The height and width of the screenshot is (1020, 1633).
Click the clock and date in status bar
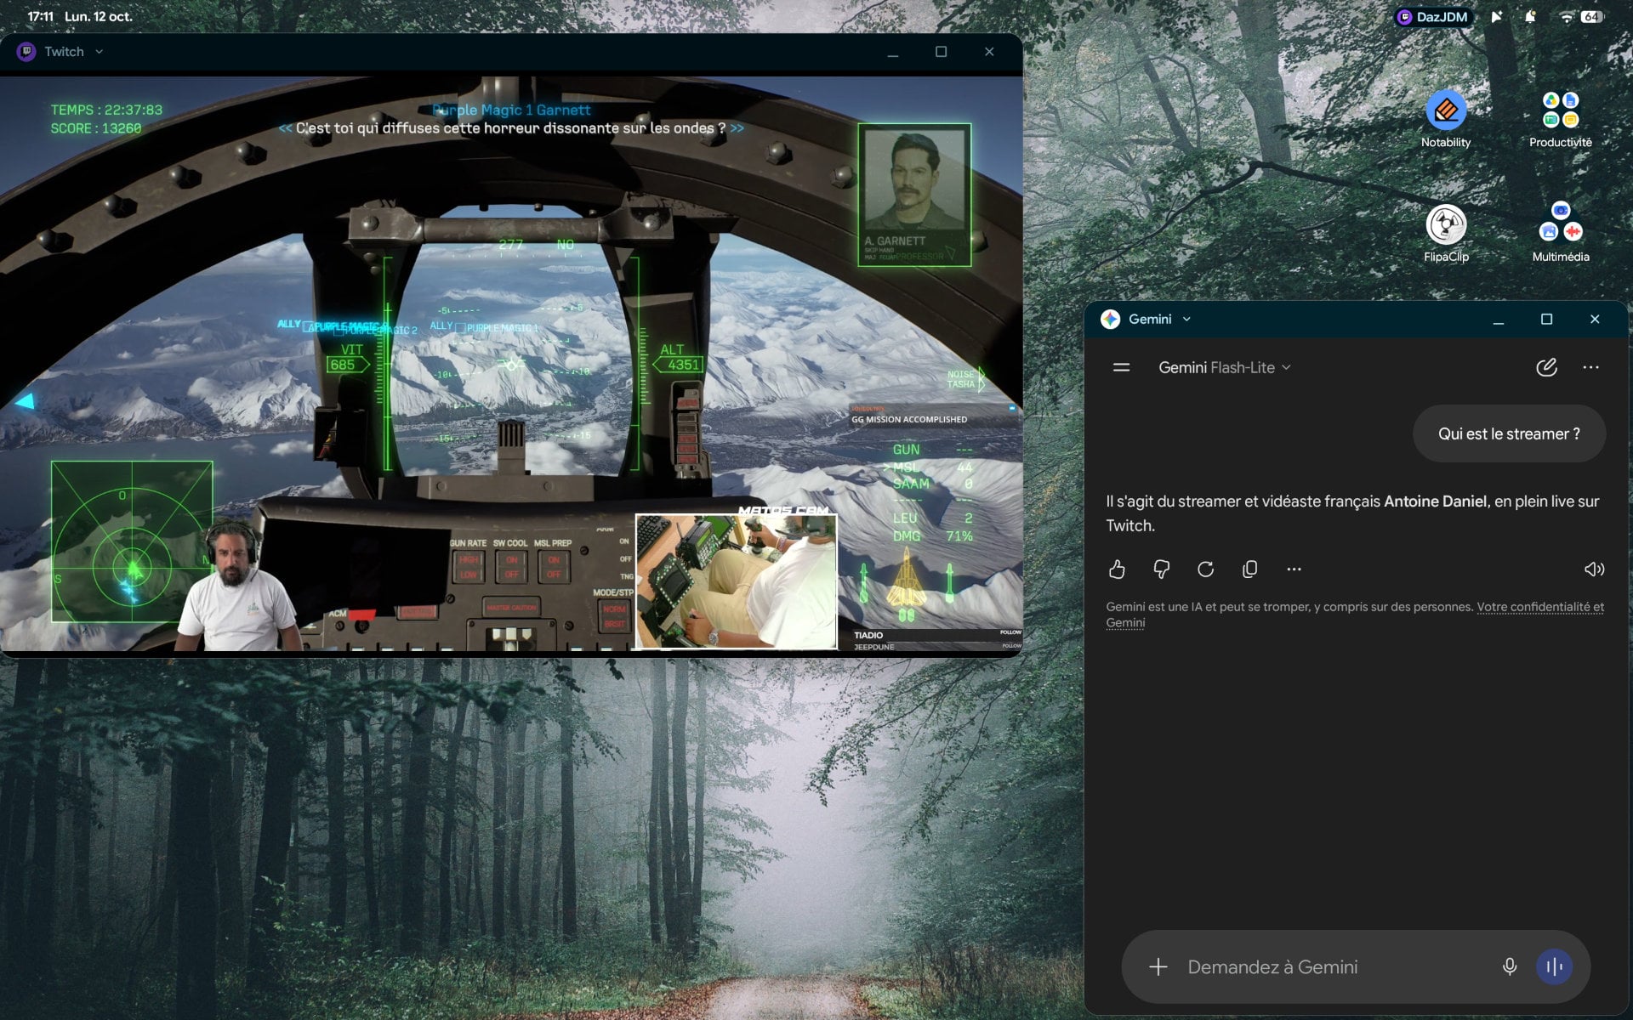click(80, 16)
